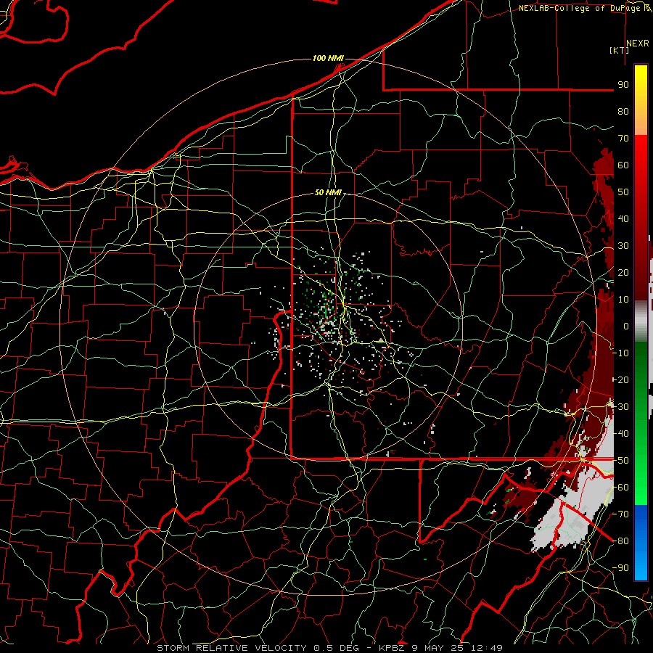Click the 50 NMI range ring label
The image size is (653, 653).
point(328,192)
